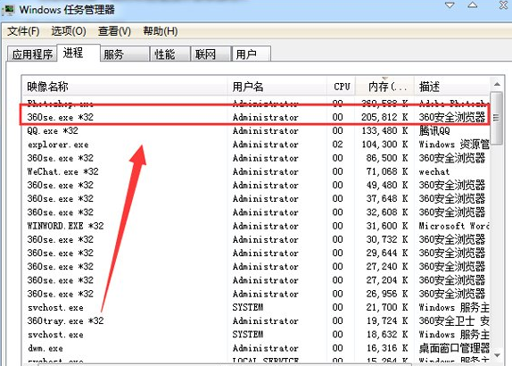The image size is (512, 366).
Task: Sort by 内存 column header
Action: tap(385, 87)
